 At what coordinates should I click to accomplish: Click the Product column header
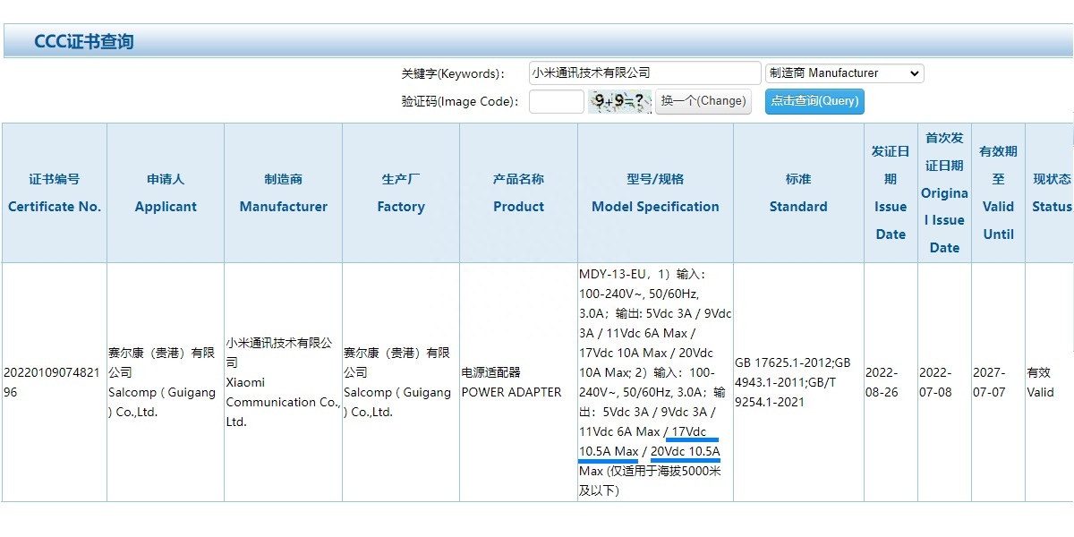pyautogui.click(x=517, y=193)
